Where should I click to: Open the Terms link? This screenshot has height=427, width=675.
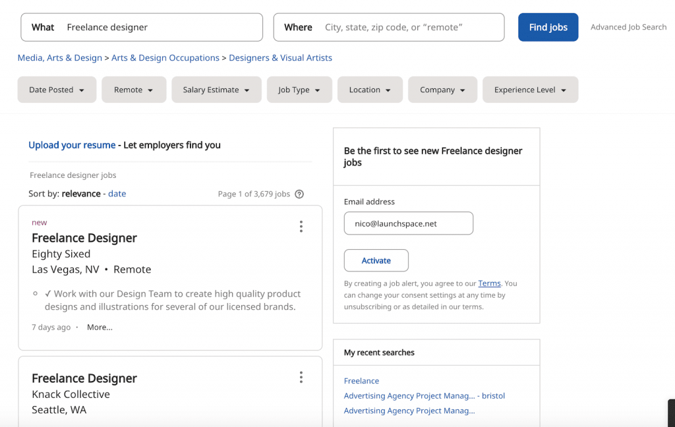point(489,283)
